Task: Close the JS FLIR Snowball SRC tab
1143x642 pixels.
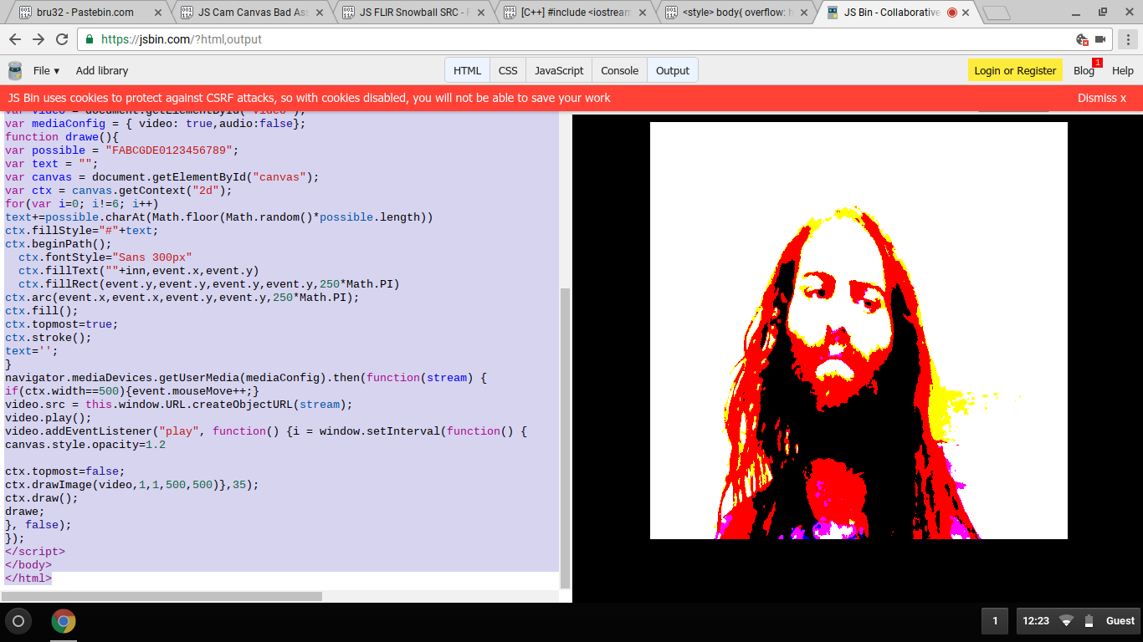Action: (482, 13)
